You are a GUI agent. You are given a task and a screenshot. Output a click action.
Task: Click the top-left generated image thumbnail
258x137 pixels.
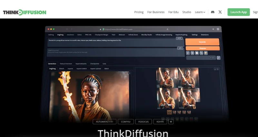coord(167,78)
